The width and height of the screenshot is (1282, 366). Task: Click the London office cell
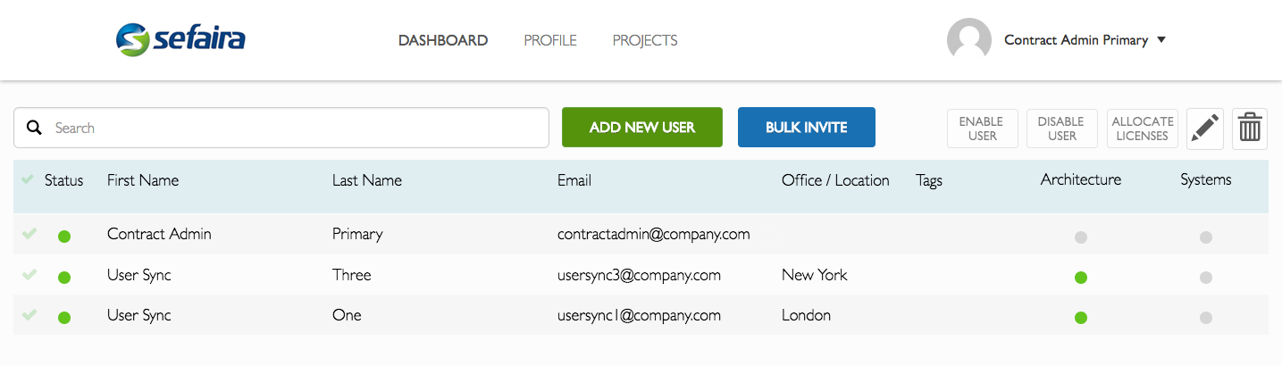(806, 315)
